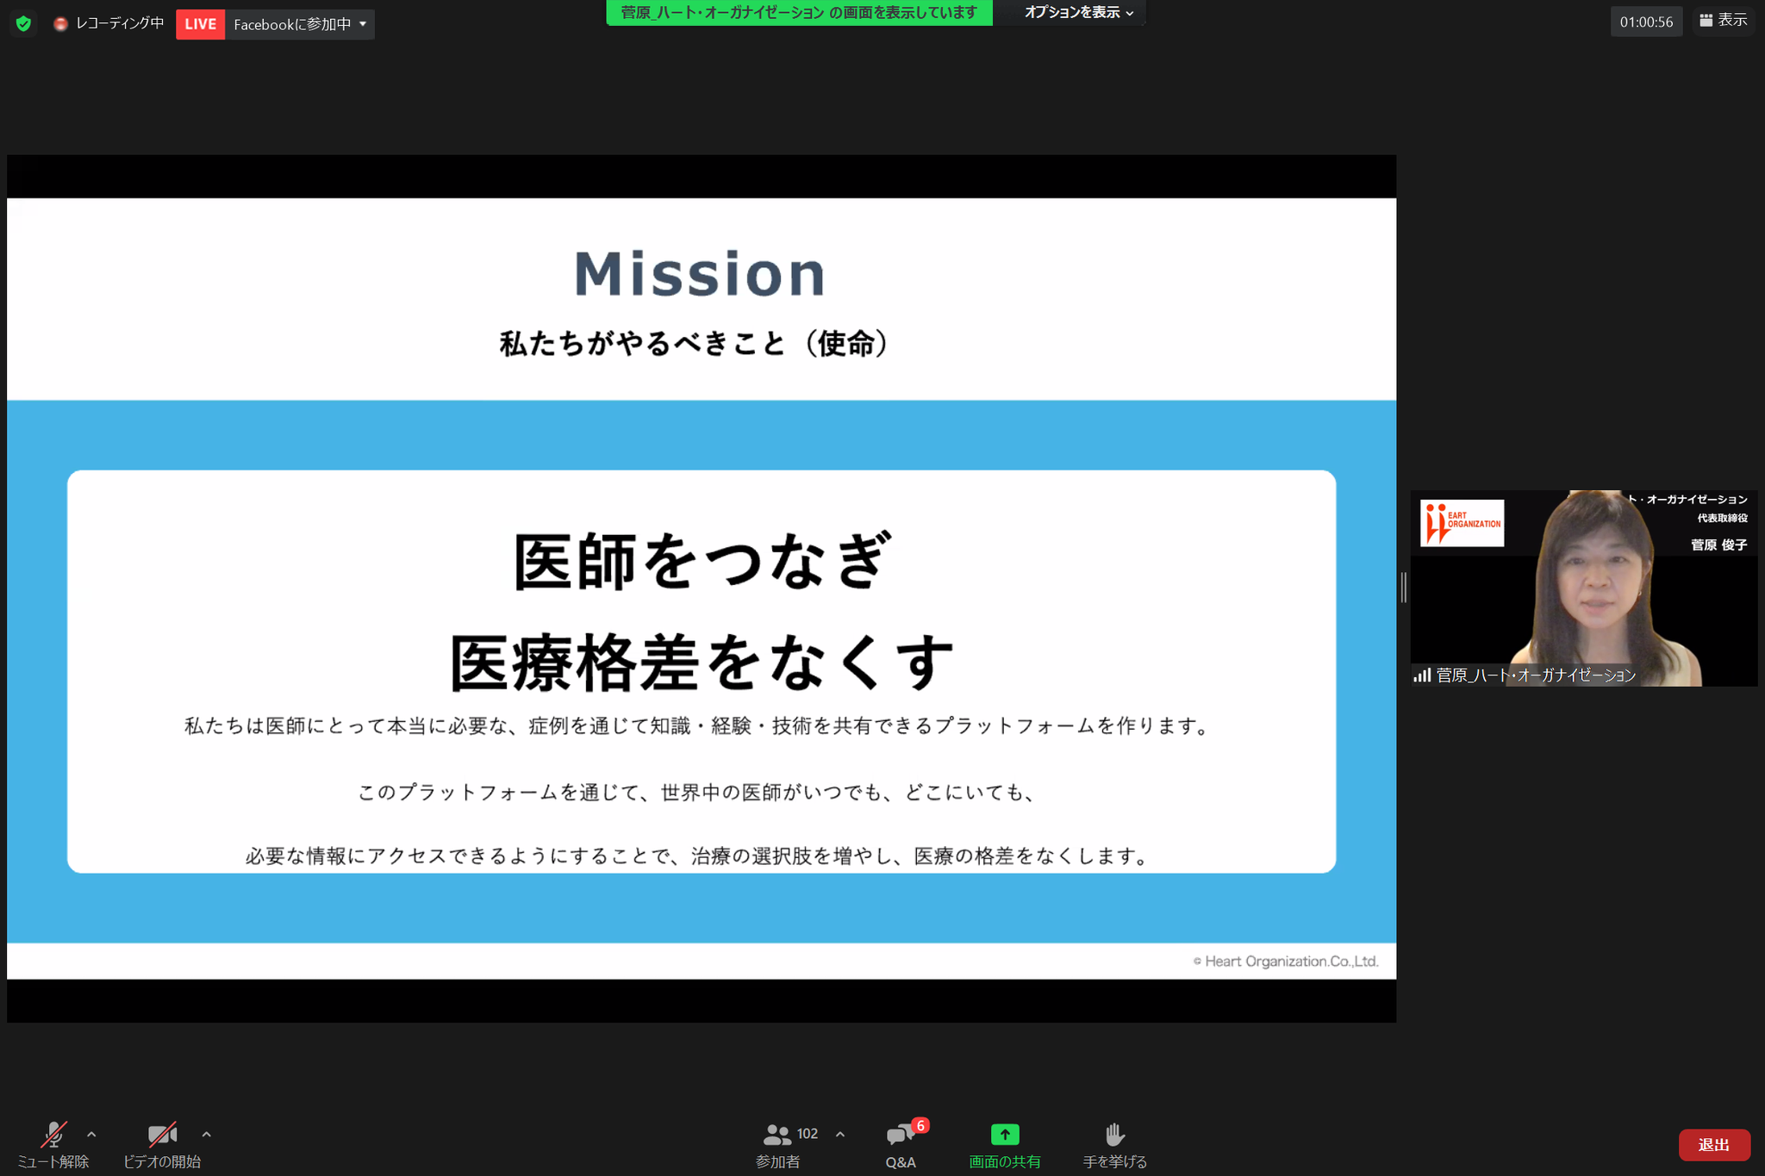Image resolution: width=1765 pixels, height=1176 pixels.
Task: Collapse participants list with its chevron
Action: tap(839, 1134)
